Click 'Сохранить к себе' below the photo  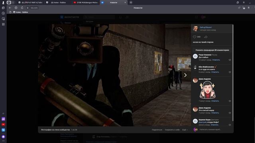pos(172,130)
